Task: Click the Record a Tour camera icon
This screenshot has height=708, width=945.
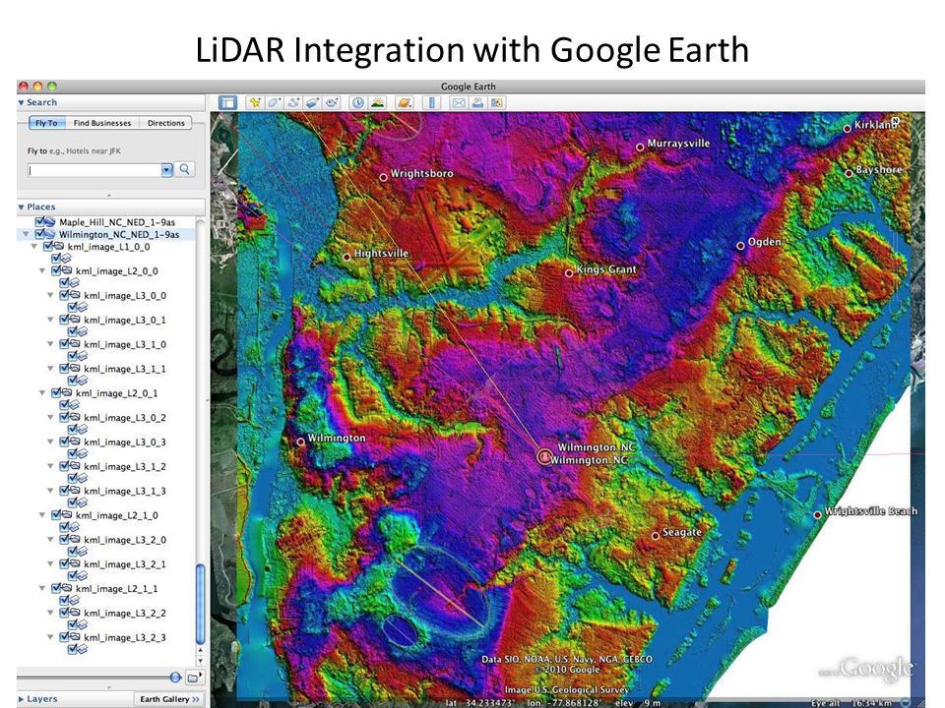Action: (332, 103)
